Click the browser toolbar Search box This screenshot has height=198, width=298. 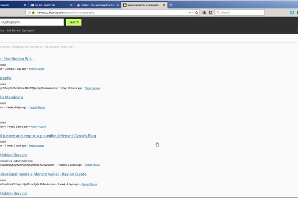(x=238, y=12)
